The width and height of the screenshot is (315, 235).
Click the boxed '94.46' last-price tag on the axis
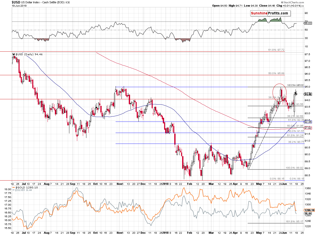(x=308, y=94)
